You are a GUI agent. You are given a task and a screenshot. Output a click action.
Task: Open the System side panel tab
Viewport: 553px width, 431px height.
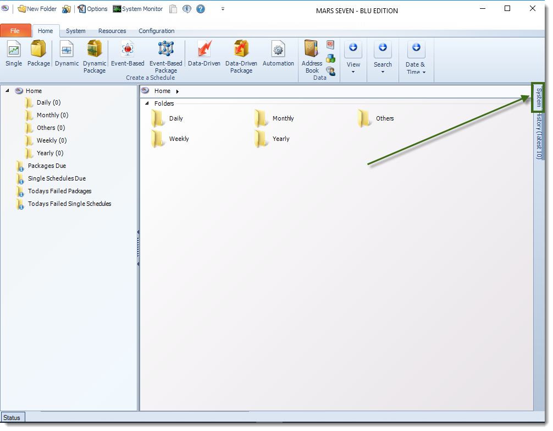tap(539, 97)
